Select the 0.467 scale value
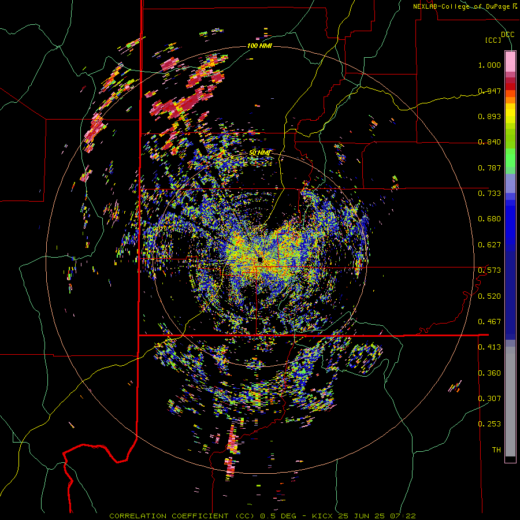Screen dimensions: 520x520 (489, 322)
